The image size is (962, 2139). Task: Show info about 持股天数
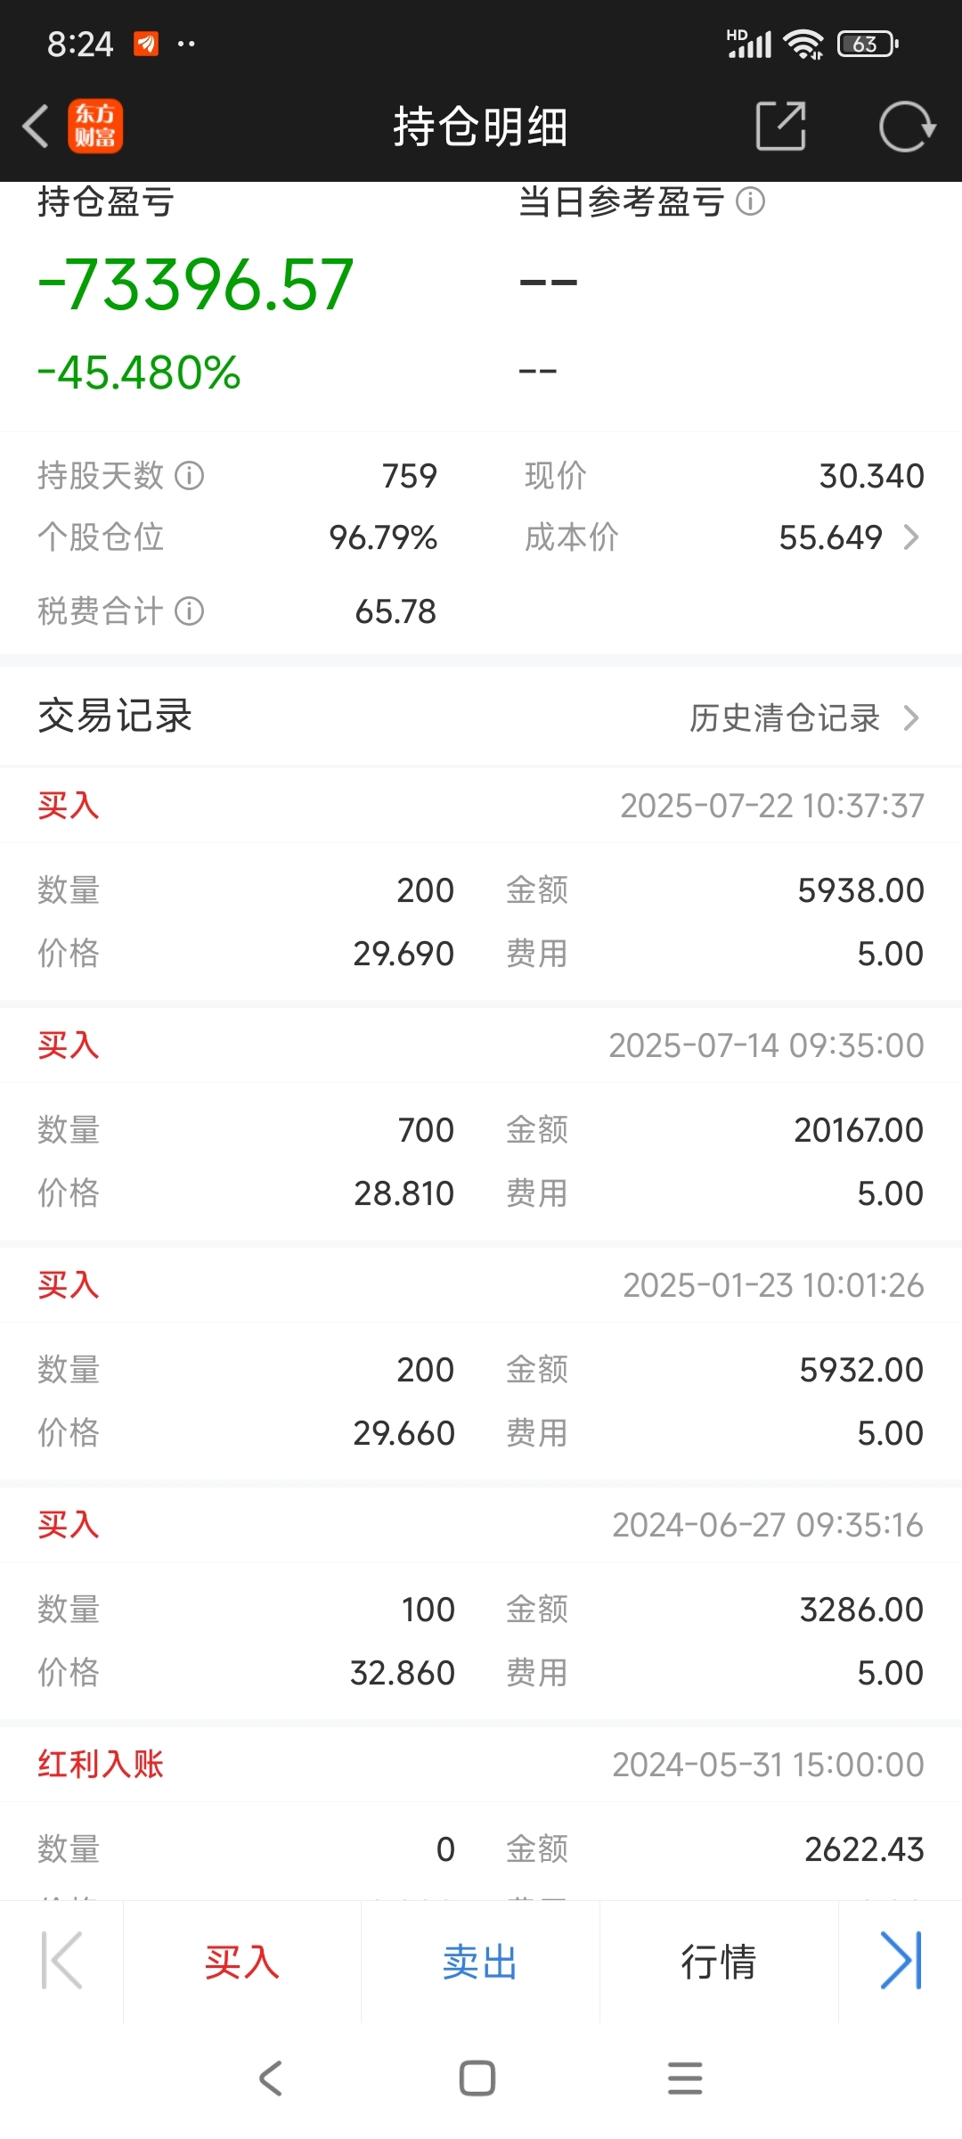point(189,476)
